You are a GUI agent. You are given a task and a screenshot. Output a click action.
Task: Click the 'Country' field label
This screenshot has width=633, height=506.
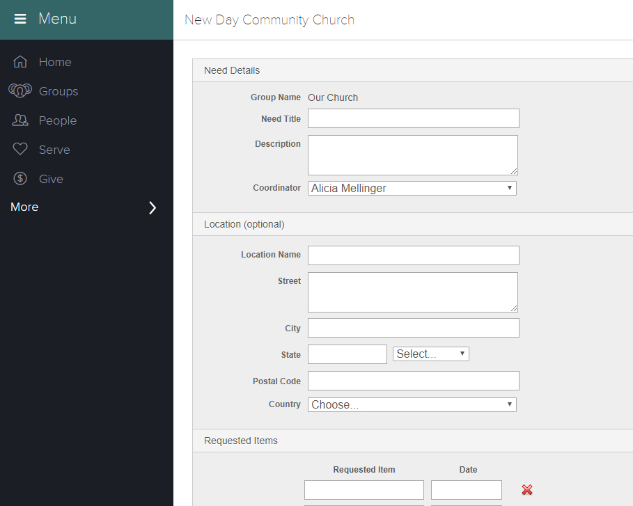285,404
